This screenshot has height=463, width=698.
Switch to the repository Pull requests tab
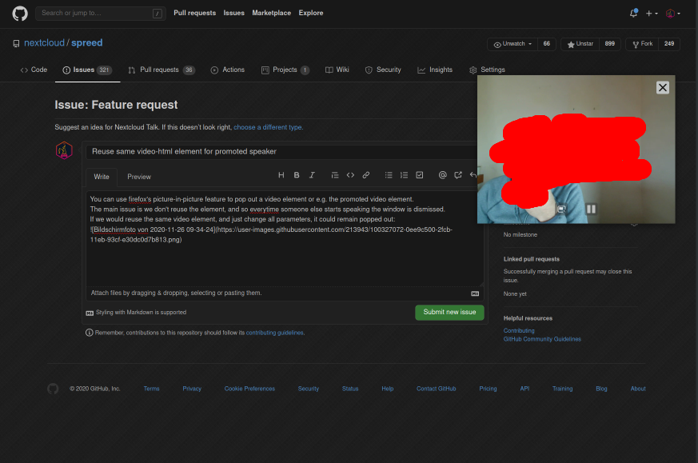tap(162, 70)
